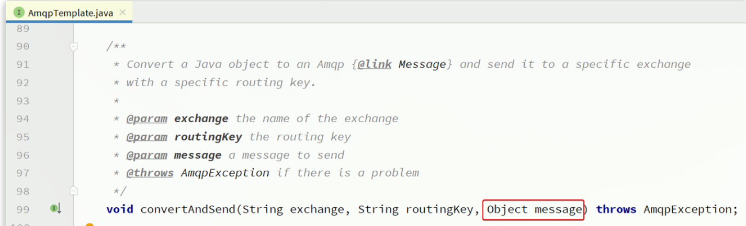Screen dimensions: 746x226
Task: Click the first @param tag for exchange
Action: click(x=146, y=118)
